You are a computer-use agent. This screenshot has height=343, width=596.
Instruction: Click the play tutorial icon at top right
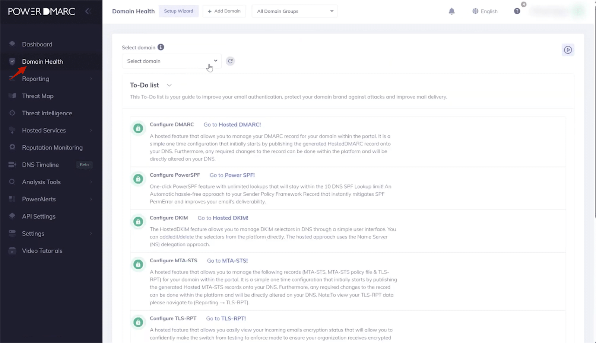568,49
